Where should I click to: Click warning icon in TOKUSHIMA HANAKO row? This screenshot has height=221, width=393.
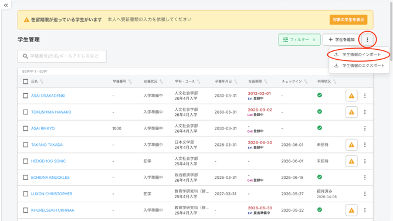pyautogui.click(x=351, y=112)
